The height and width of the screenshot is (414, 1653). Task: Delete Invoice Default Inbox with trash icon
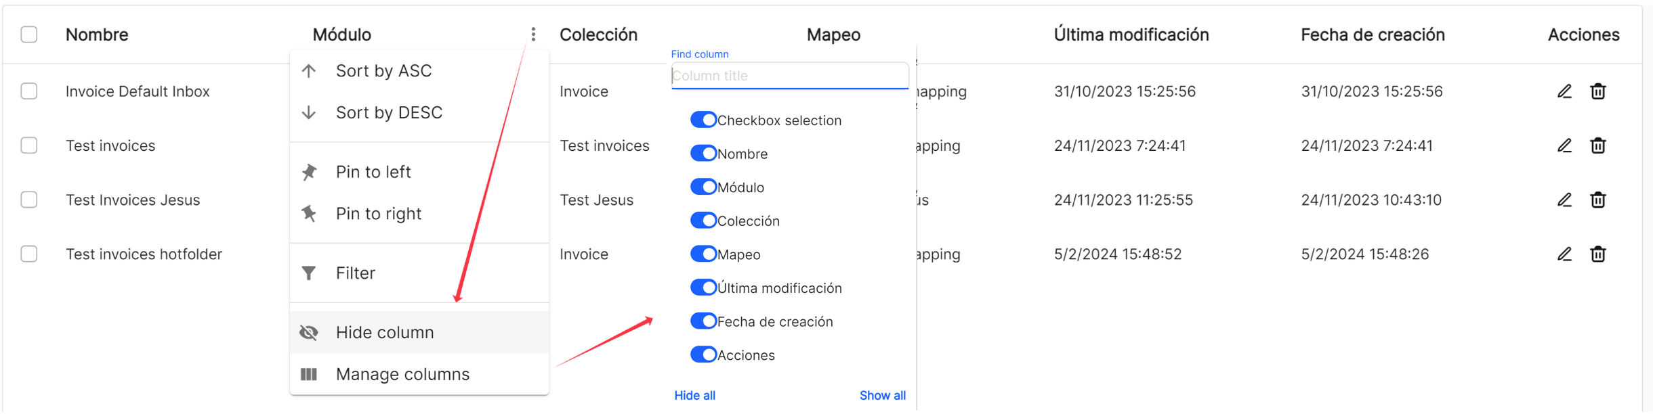tap(1598, 91)
